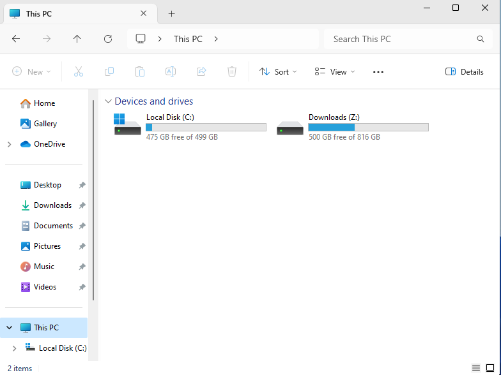Select OneDrive in the sidebar
This screenshot has width=501, height=375.
point(43,144)
